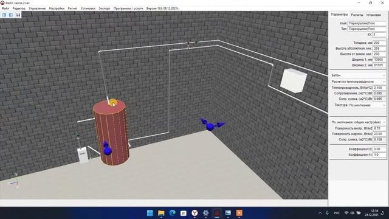Viewport: 389px width, 219px height.
Task: Switch to the Параметры tab
Action: coord(339,15)
